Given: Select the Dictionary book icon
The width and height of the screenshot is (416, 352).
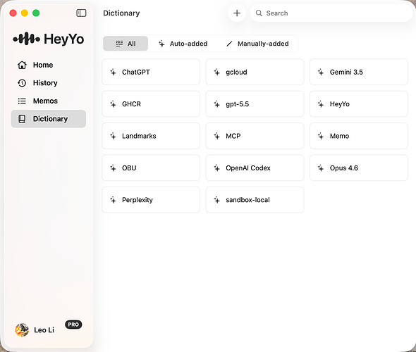Looking at the screenshot, I should point(22,119).
